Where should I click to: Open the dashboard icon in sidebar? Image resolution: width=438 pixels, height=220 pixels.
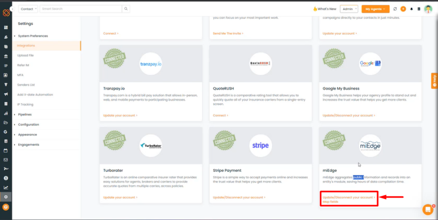click(6, 28)
